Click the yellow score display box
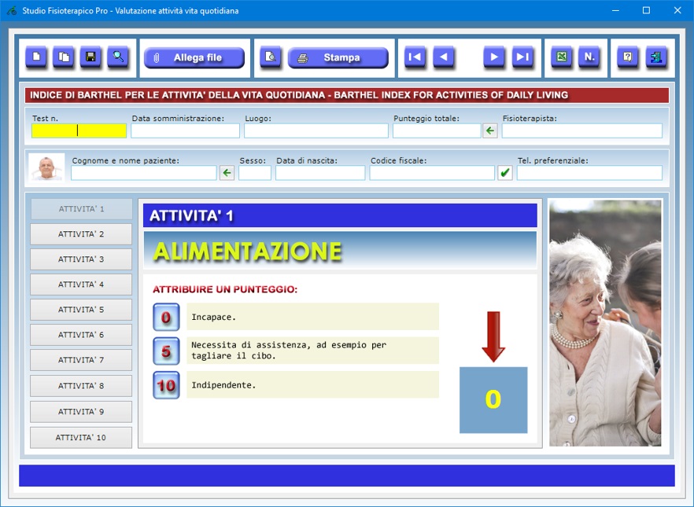694x507 pixels. coord(493,400)
